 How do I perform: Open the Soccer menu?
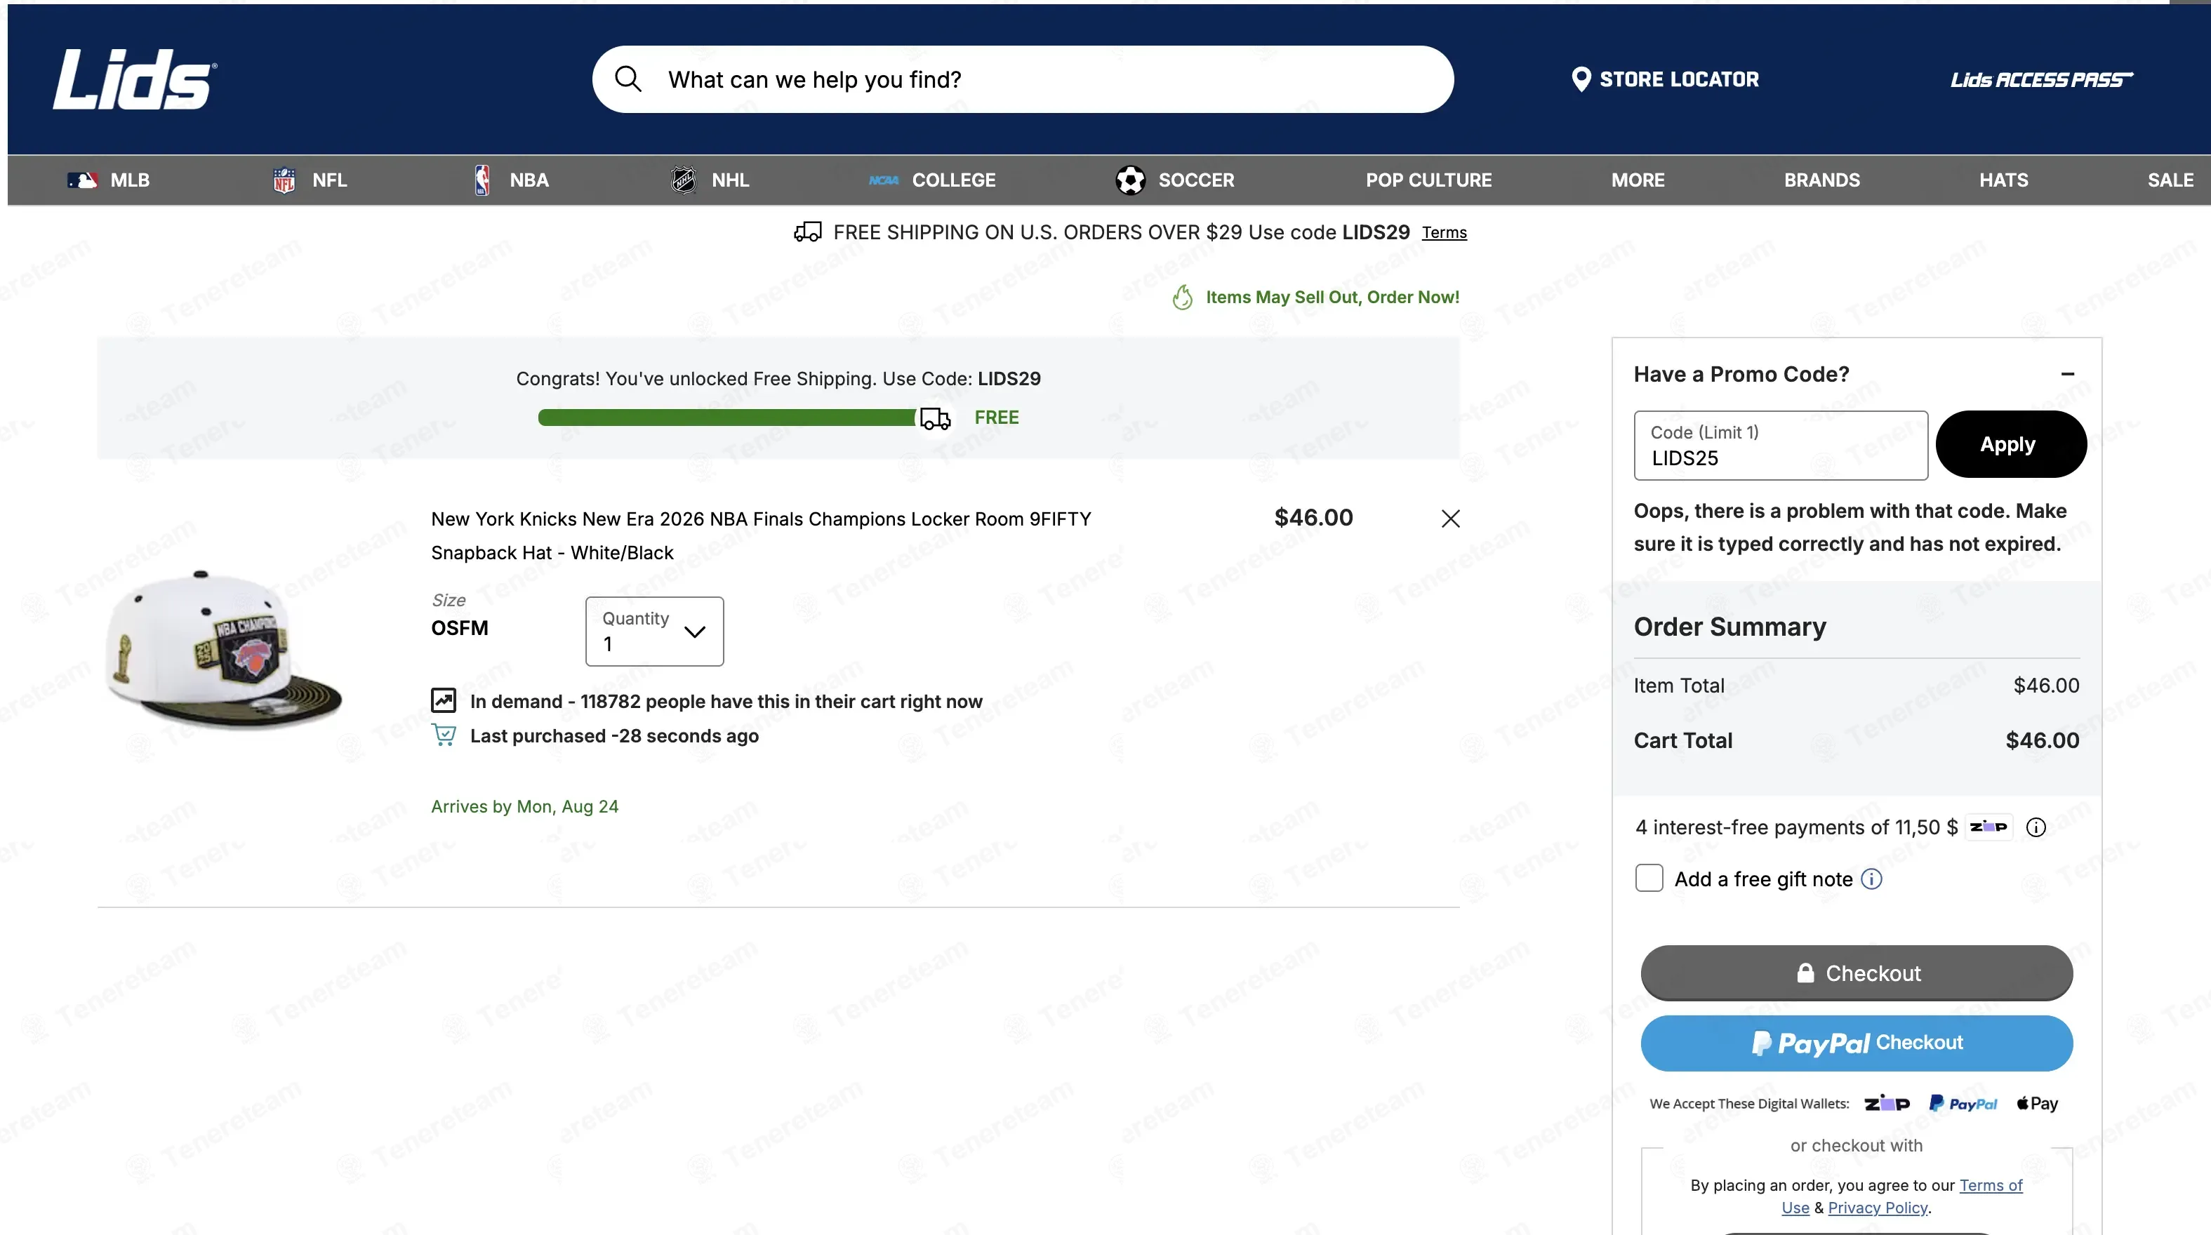(1174, 180)
